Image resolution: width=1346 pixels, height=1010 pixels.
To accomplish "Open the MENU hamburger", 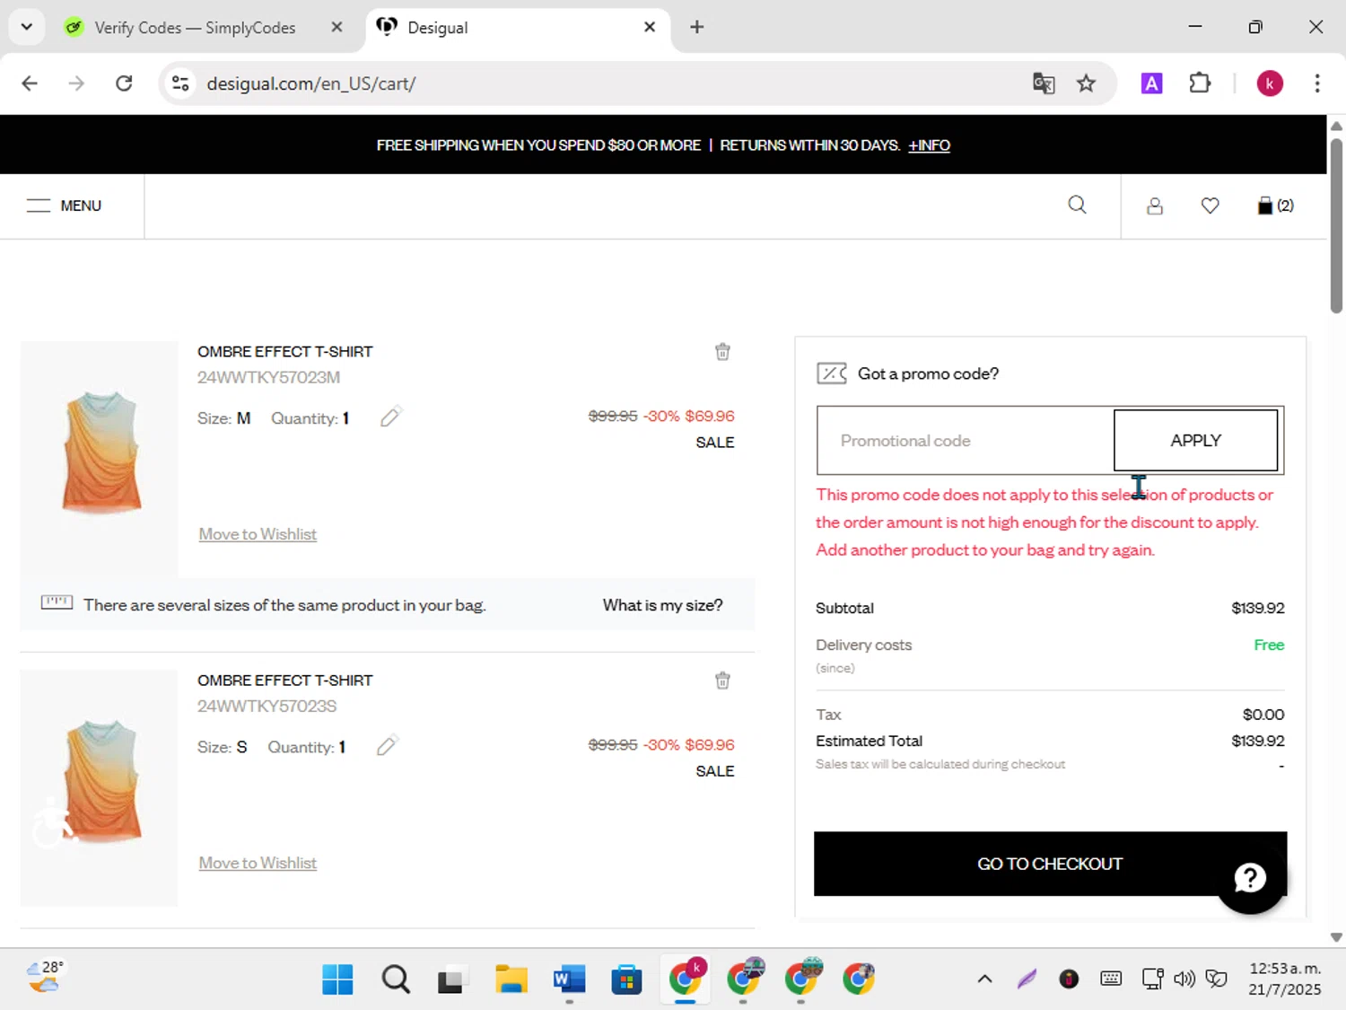I will (x=65, y=206).
